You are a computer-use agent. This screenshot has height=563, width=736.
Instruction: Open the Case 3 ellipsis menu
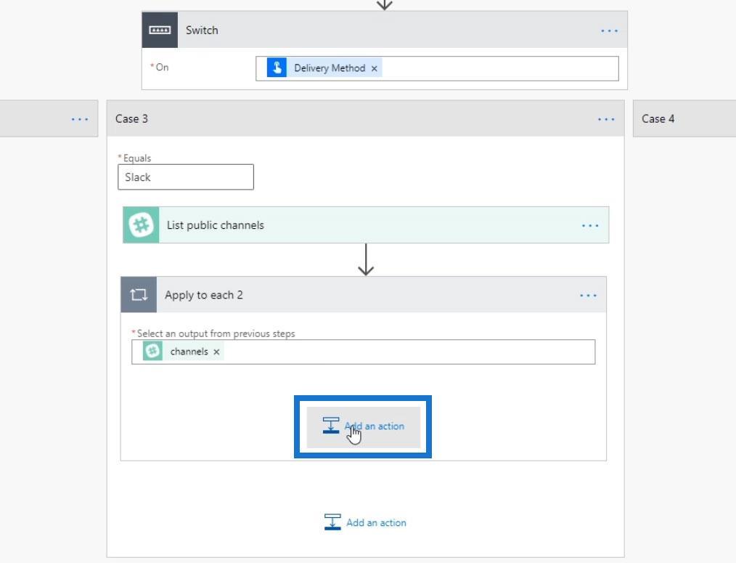coord(606,119)
